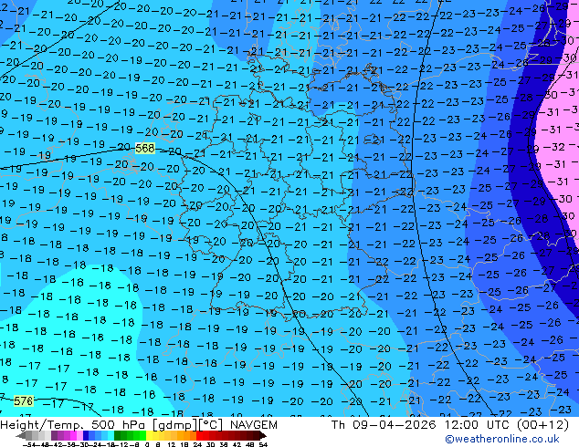
Task: Click the gray left arrow end of legend
Action: [21, 435]
